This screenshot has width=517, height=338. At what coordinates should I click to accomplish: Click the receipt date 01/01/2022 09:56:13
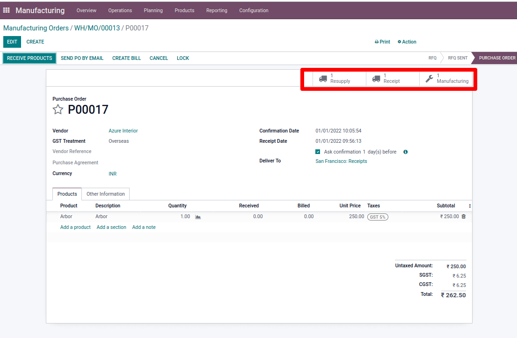coord(338,141)
